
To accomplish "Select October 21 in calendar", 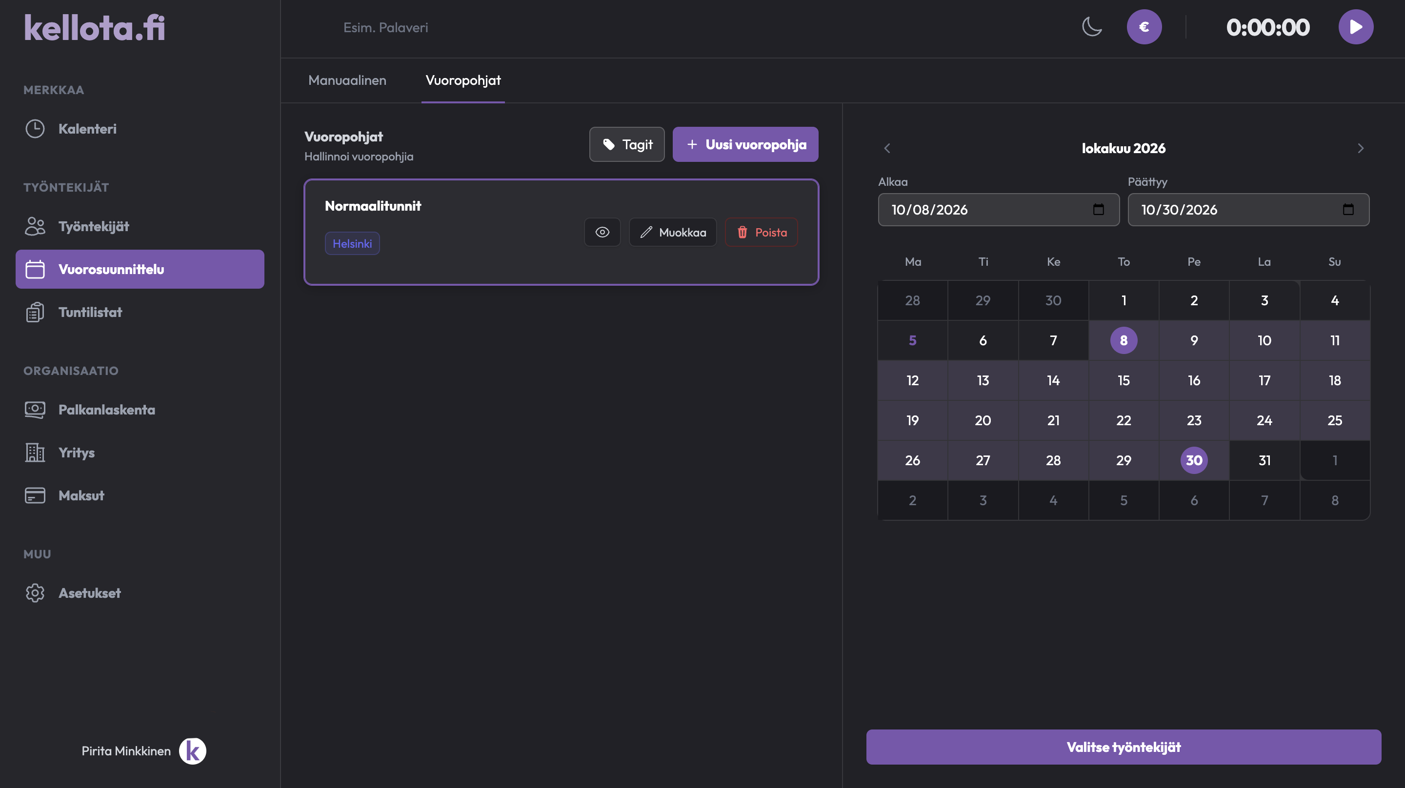I will [x=1053, y=420].
